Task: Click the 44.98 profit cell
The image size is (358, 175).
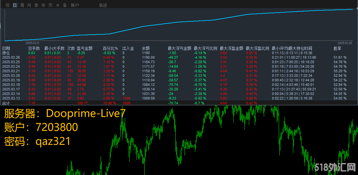Action: click(82, 85)
